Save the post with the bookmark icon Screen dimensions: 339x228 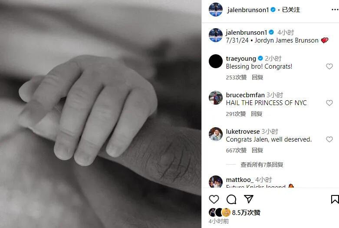pyautogui.click(x=335, y=199)
